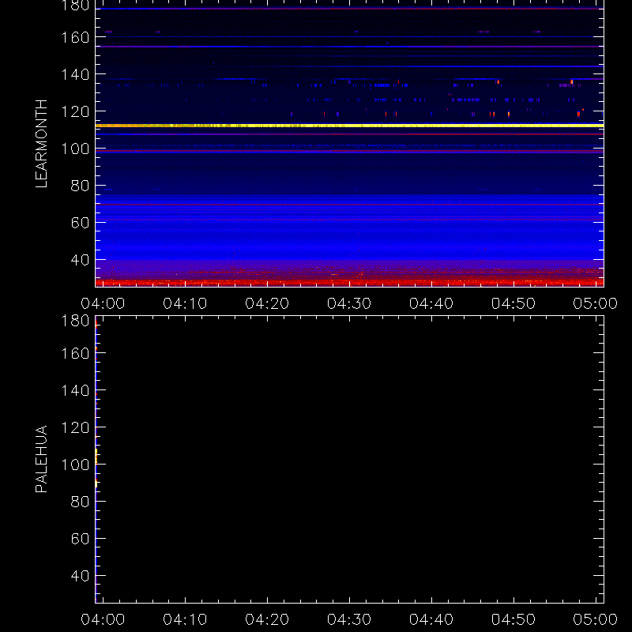Select the 60 tick label on LEARMONTH axis
Image resolution: width=632 pixels, height=632 pixels.
81,223
